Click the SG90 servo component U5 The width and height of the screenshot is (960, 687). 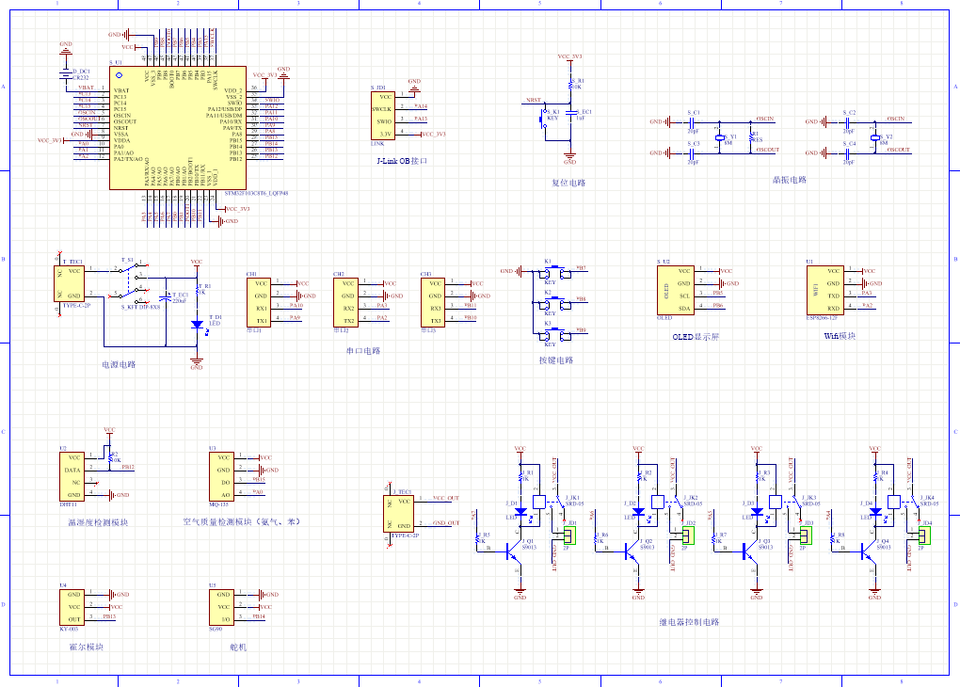(x=220, y=607)
